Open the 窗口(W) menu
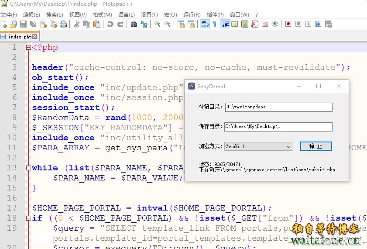367x249 pixels. click(240, 15)
